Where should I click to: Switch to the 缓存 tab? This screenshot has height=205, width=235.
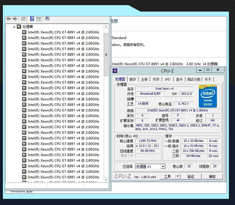tap(133, 79)
